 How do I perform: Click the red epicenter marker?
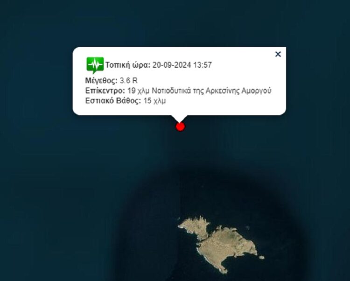pos(180,126)
